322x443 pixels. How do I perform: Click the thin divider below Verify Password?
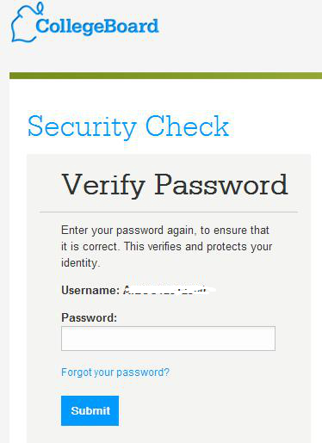click(x=169, y=212)
